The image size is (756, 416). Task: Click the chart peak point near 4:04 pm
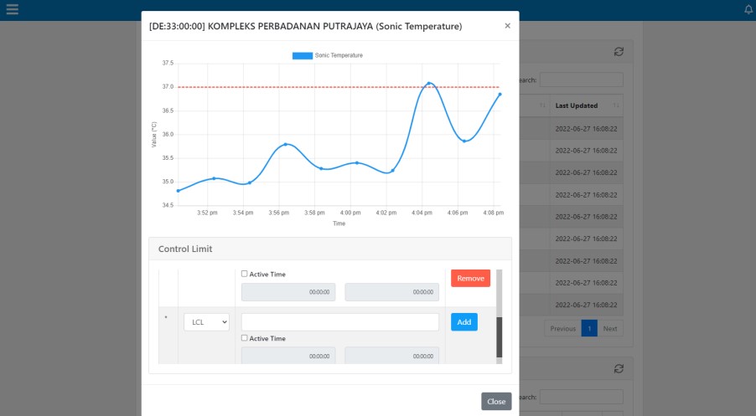(429, 84)
